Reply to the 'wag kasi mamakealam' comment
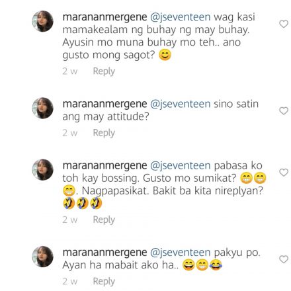 [x=104, y=71]
